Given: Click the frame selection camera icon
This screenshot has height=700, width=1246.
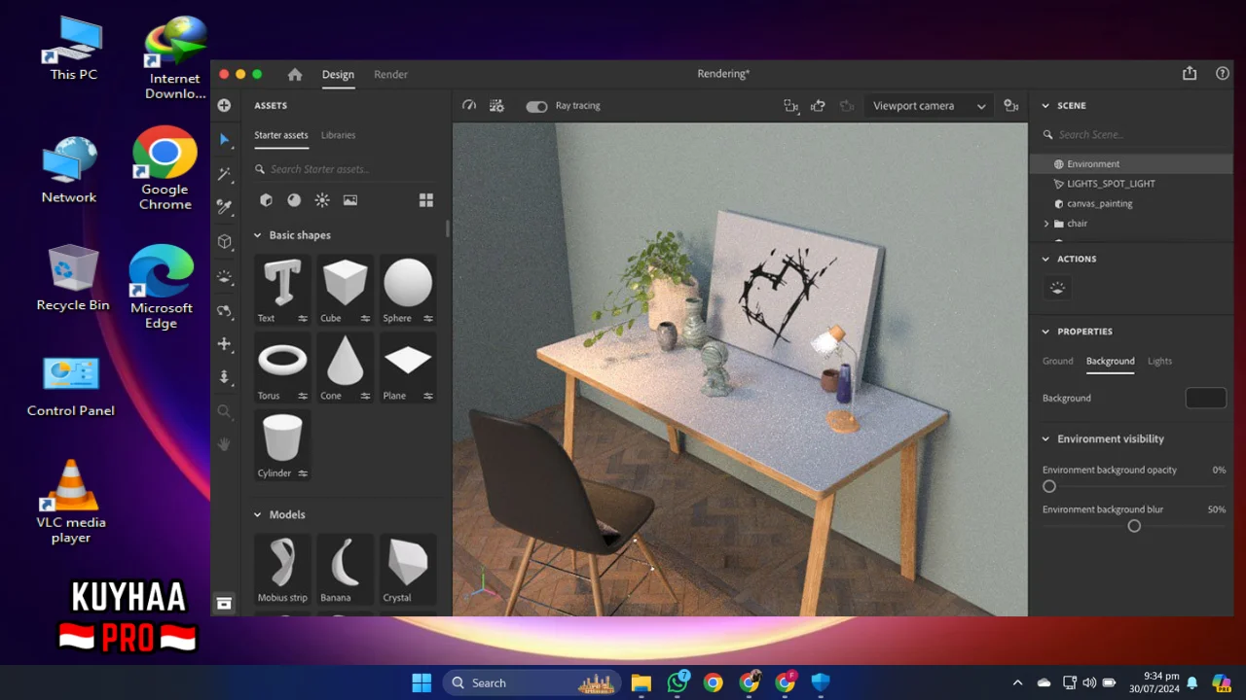Looking at the screenshot, I should (791, 106).
